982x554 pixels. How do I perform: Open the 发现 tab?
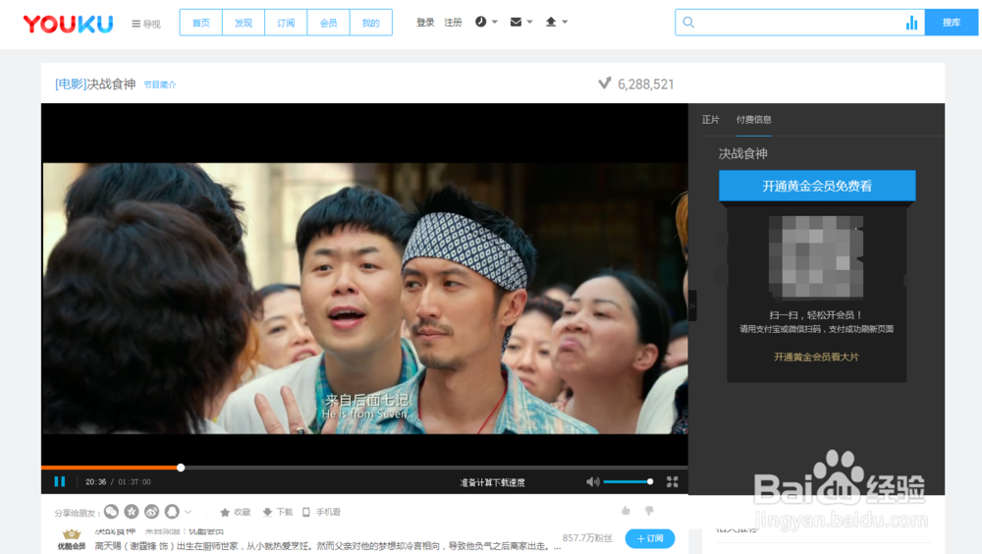point(243,23)
